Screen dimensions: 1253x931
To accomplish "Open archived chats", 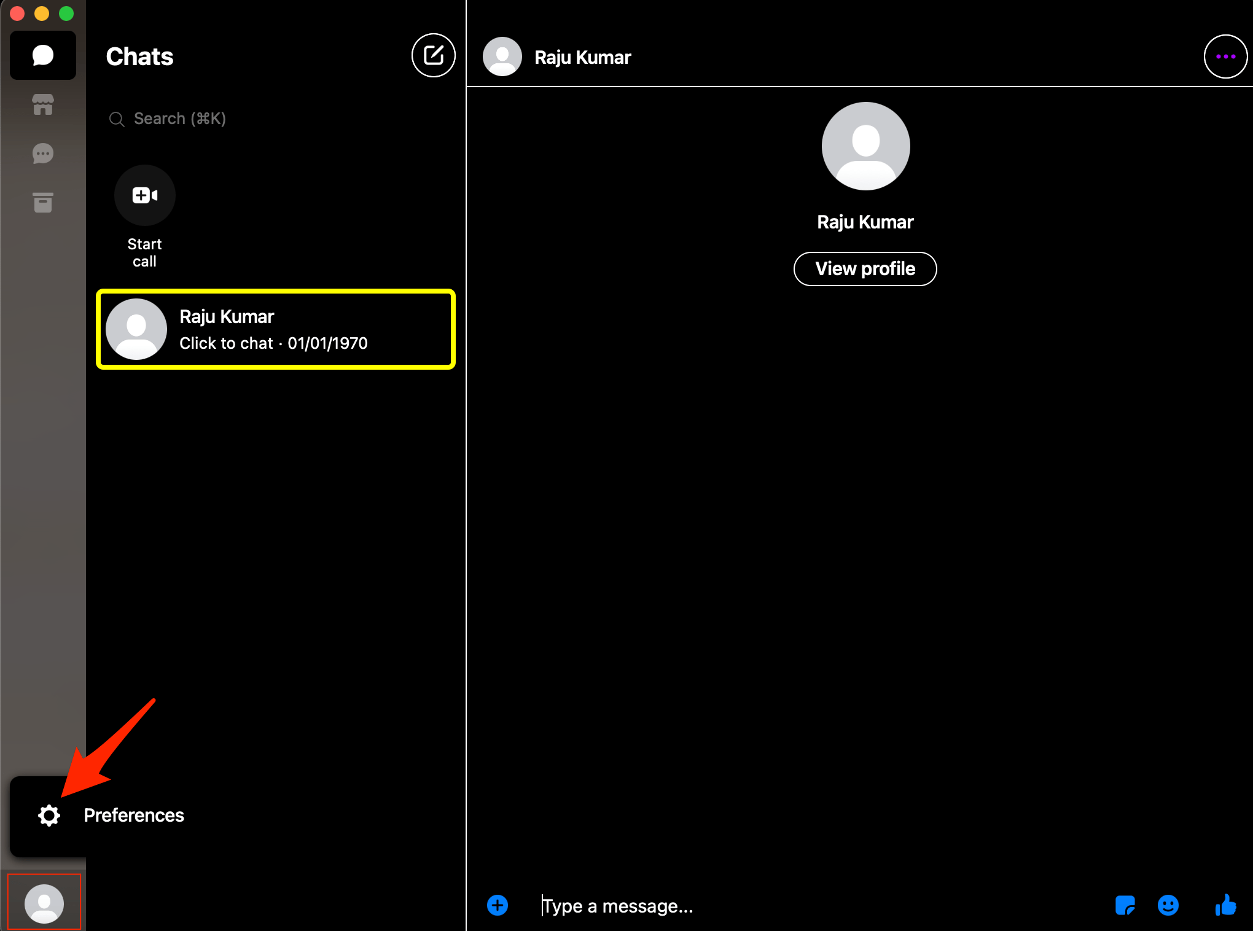I will (43, 203).
